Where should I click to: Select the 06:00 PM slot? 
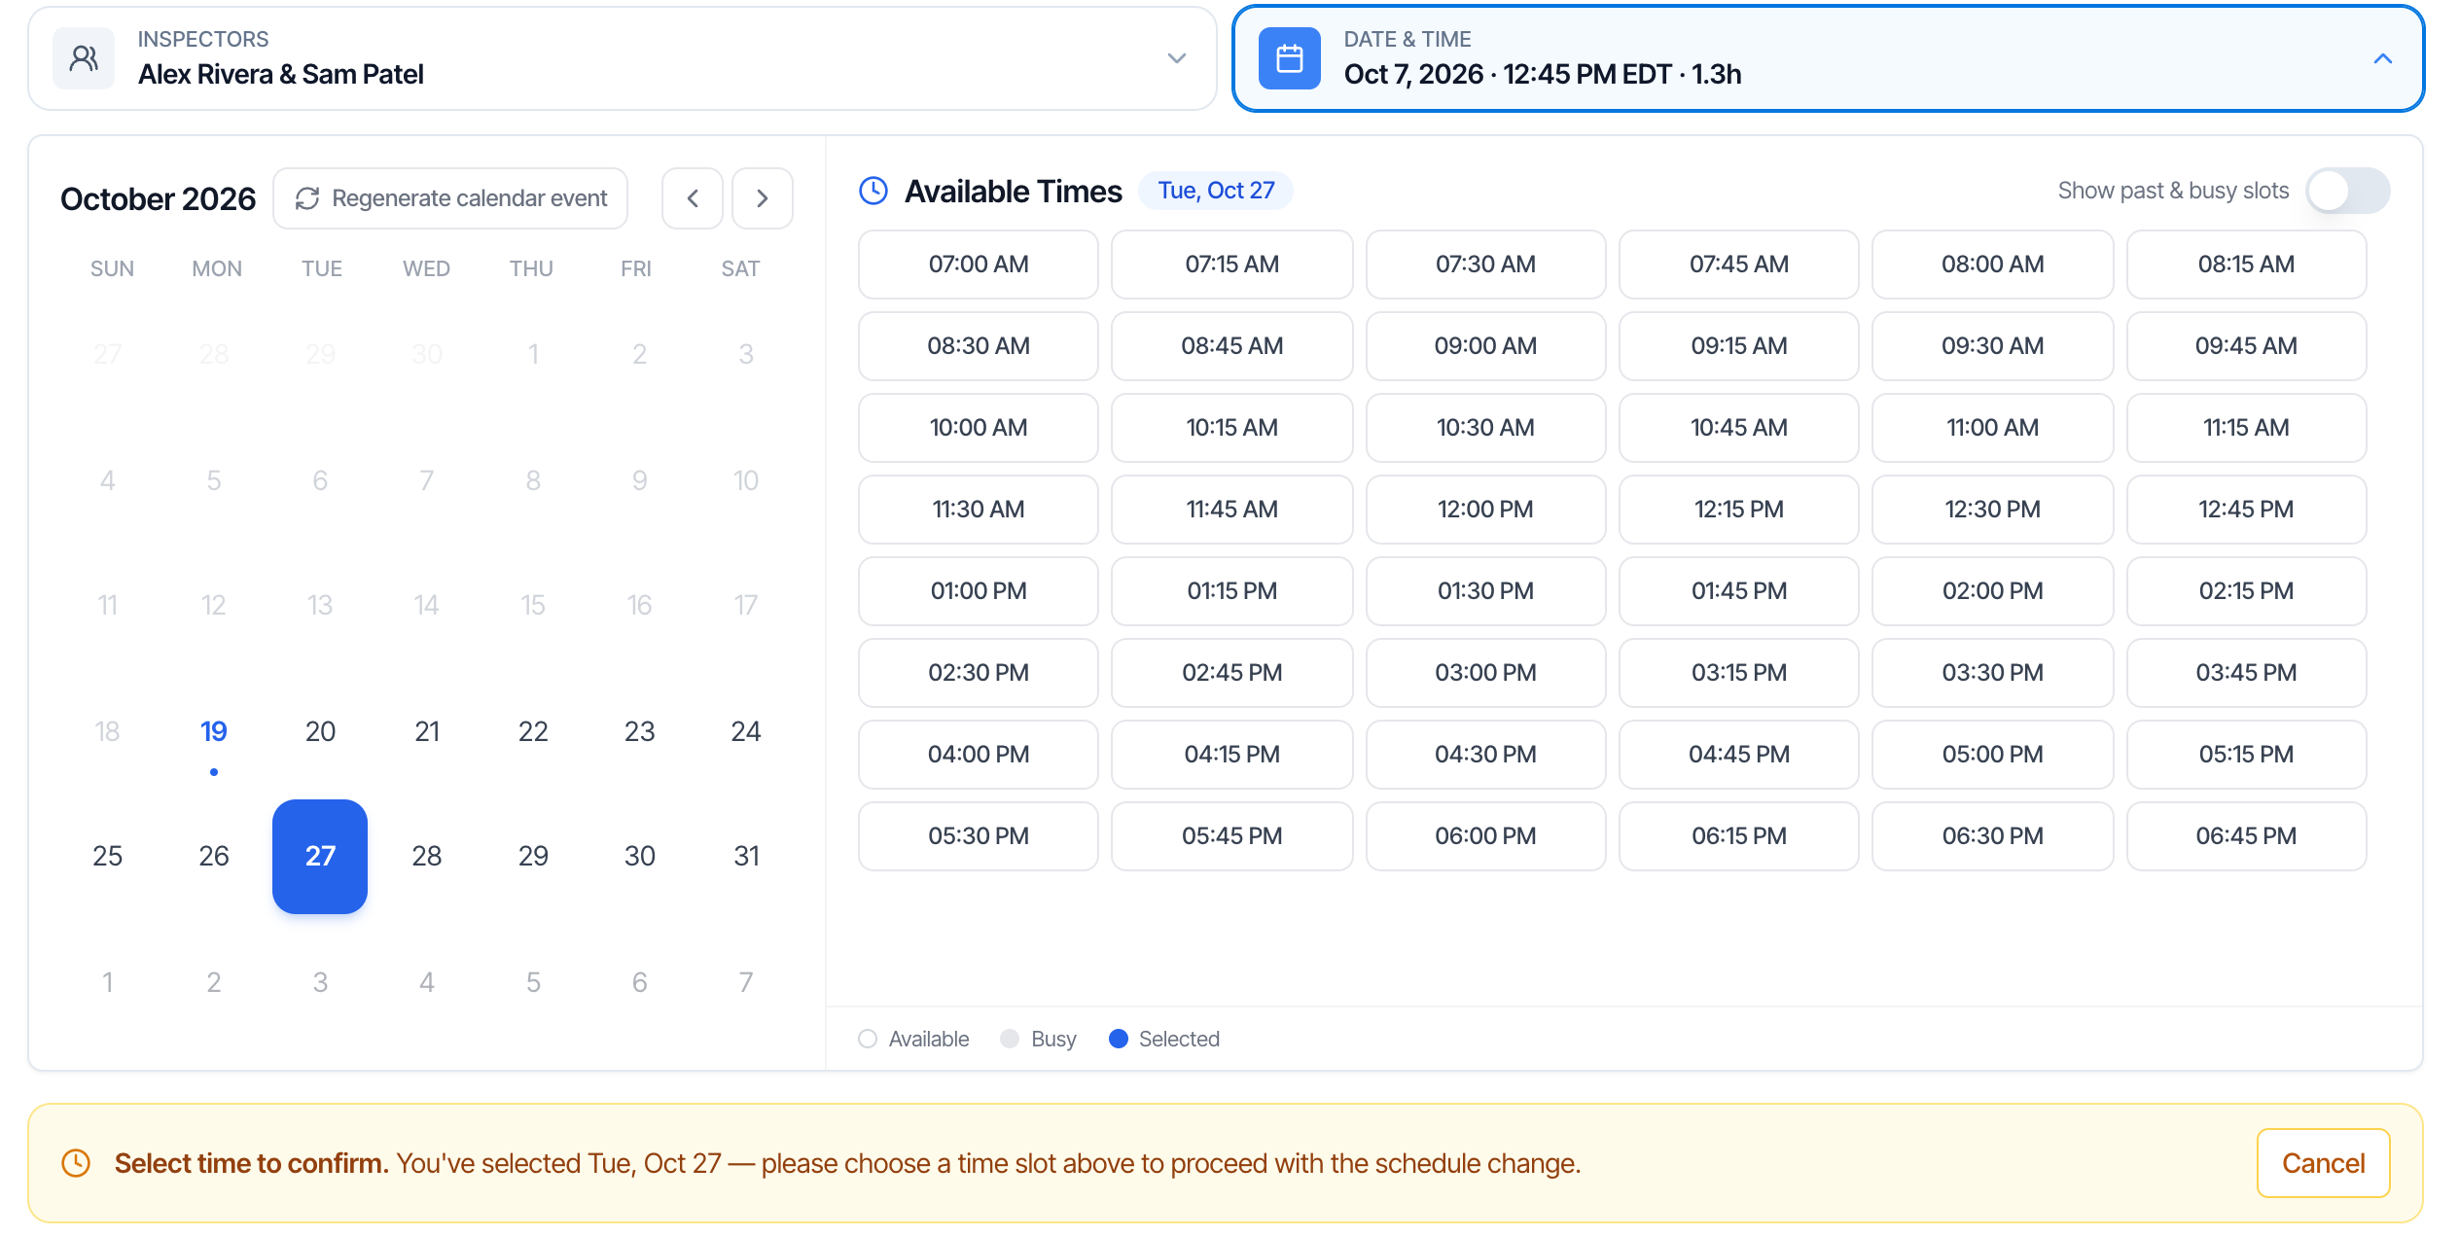pos(1485,836)
